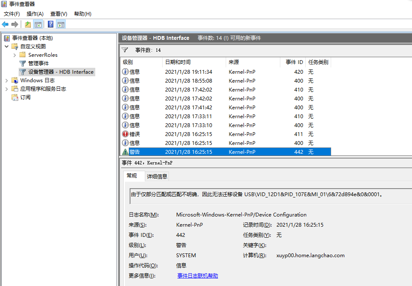The width and height of the screenshot is (412, 286).
Task: Click the Event Viewer app icon in title bar
Action: click(x=4, y=4)
